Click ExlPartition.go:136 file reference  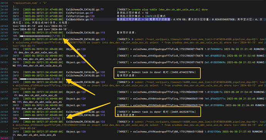pyautogui.click(x=80, y=16)
